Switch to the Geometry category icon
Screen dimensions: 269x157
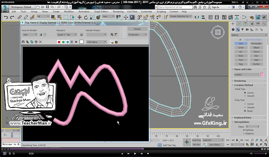(233, 30)
